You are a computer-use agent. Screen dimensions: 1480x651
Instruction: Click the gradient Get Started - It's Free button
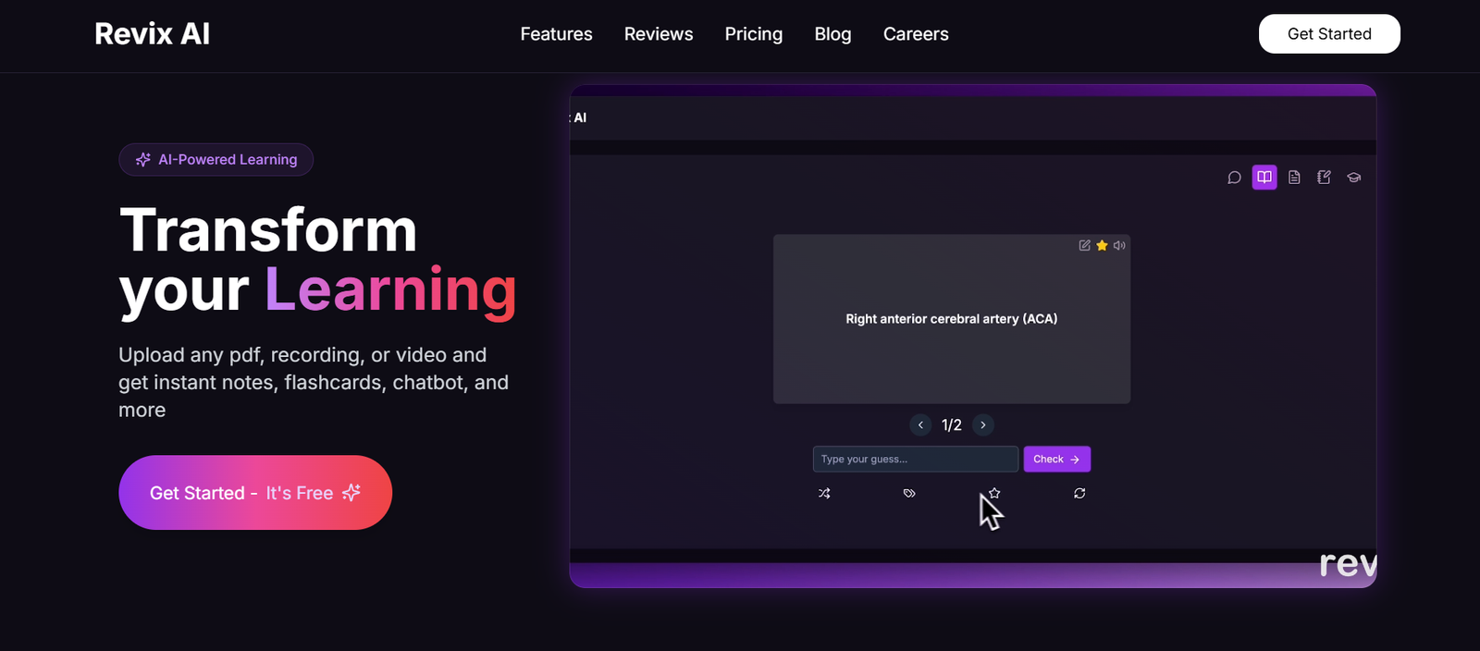tap(255, 493)
